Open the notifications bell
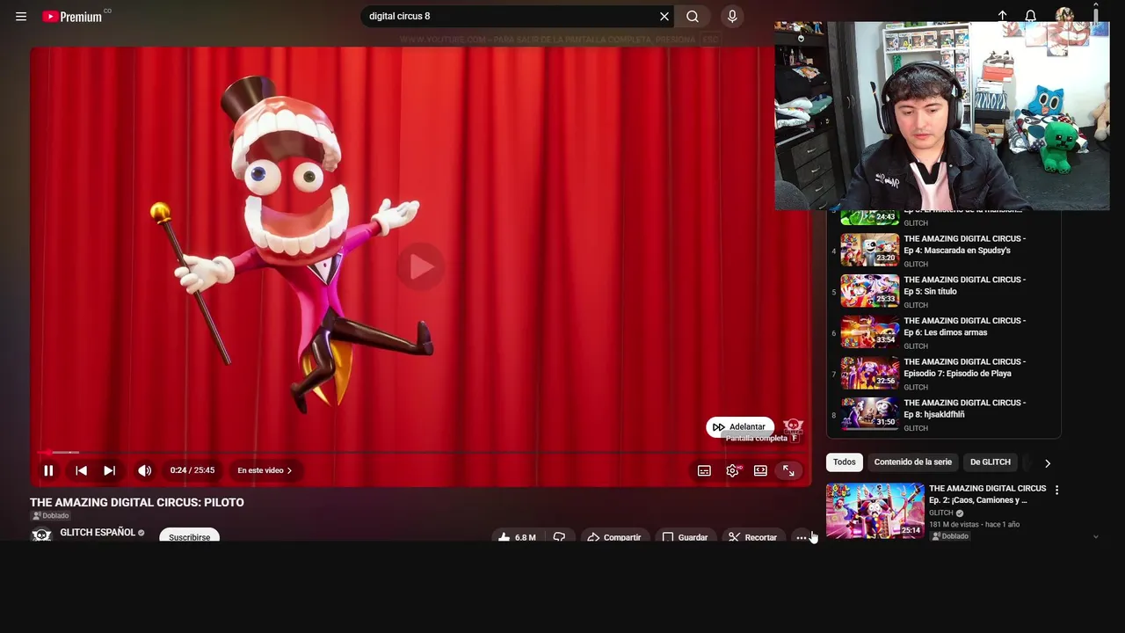 (1030, 16)
